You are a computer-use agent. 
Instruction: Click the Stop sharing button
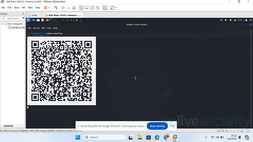click(x=157, y=126)
